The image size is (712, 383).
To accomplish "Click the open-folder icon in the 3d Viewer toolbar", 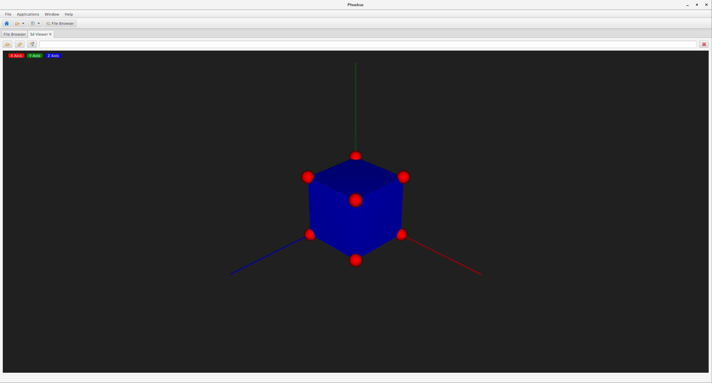I will point(8,44).
